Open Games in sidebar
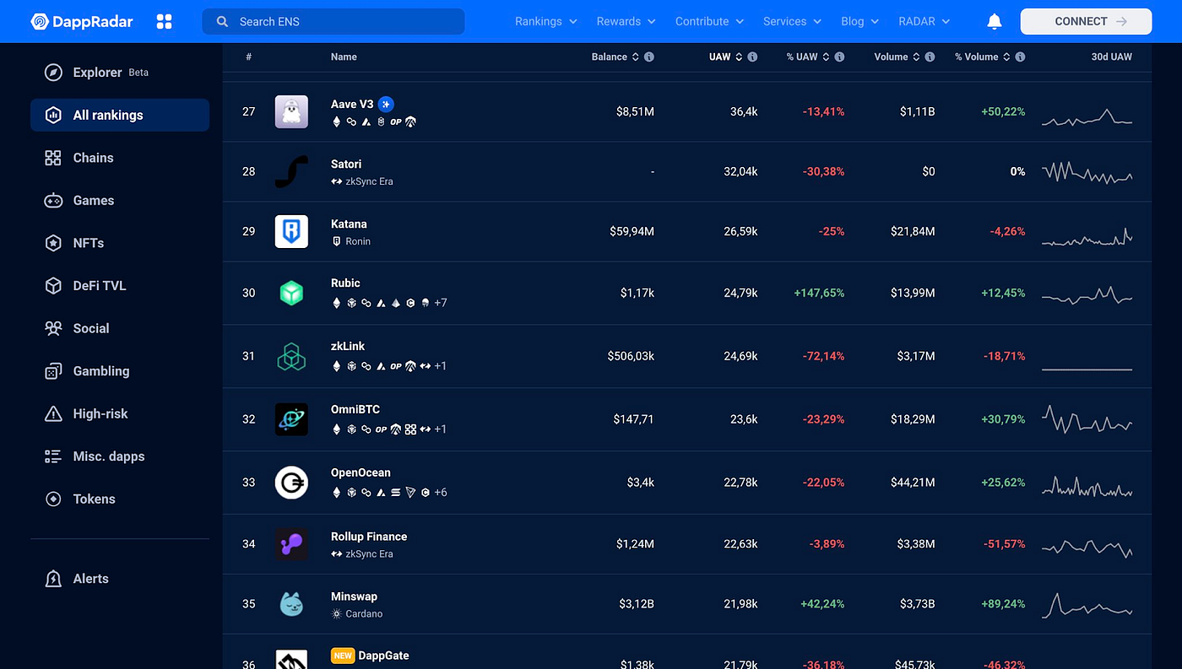 click(x=120, y=201)
